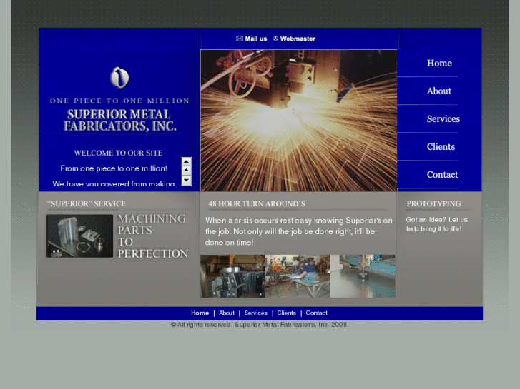The width and height of the screenshot is (520, 389).
Task: Click "From one piece to one million!" text
Action: pyautogui.click(x=114, y=168)
